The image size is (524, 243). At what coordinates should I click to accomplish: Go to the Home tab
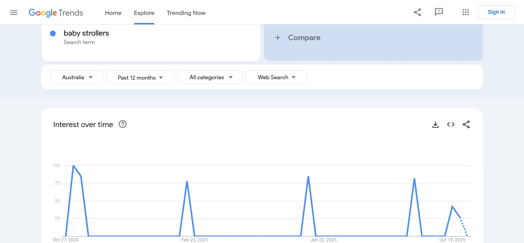pos(113,13)
